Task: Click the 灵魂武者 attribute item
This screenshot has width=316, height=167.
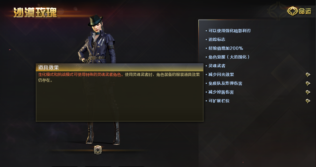Action: (217, 66)
